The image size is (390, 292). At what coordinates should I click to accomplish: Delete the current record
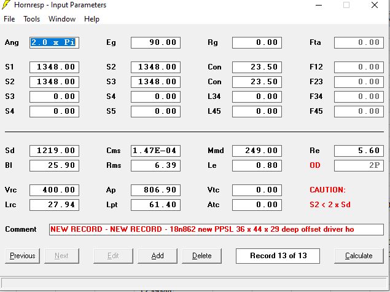pyautogui.click(x=201, y=256)
